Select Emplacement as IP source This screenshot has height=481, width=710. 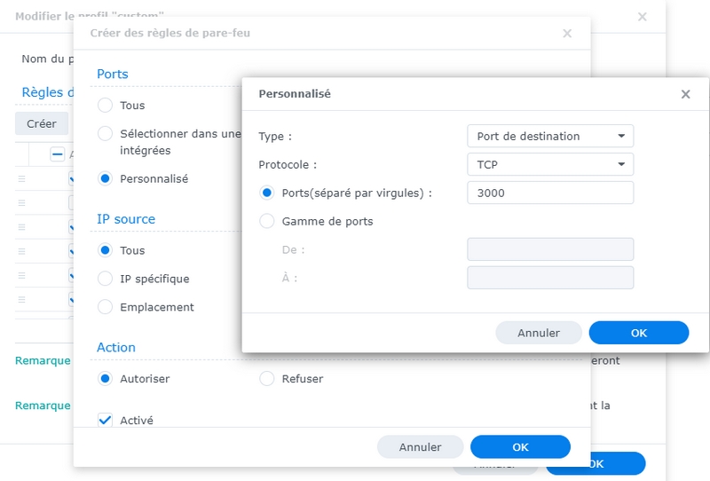click(x=105, y=307)
